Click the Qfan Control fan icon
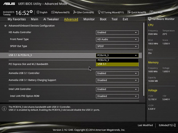Screen dimensions: 178x133 (x=75, y=12)
